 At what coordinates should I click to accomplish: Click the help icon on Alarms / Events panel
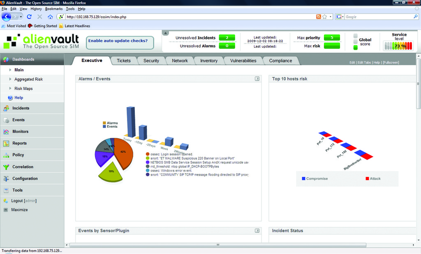point(257,79)
